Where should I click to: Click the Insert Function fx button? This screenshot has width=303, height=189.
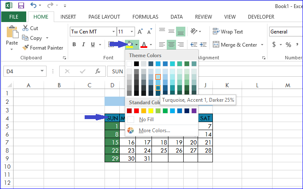click(98, 71)
